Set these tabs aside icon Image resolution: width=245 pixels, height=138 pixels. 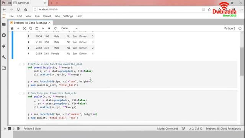point(9,3)
